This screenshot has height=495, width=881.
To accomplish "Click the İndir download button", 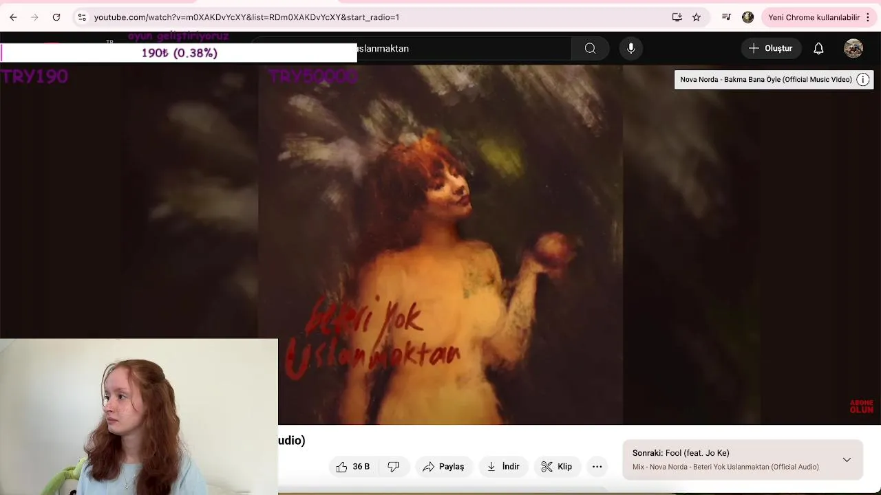I will click(503, 467).
